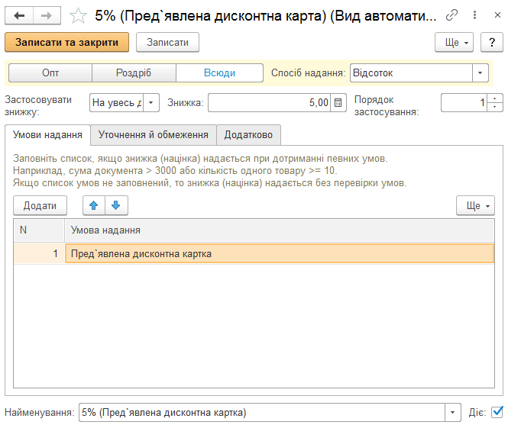This screenshot has width=508, height=425.
Task: Click the Умова надання column header
Action: coord(280,230)
